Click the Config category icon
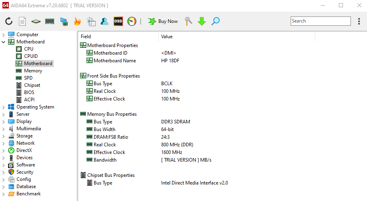 (11, 179)
